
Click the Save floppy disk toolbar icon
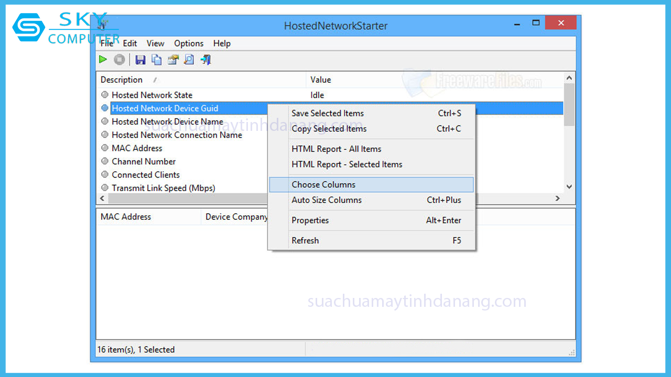coord(140,60)
